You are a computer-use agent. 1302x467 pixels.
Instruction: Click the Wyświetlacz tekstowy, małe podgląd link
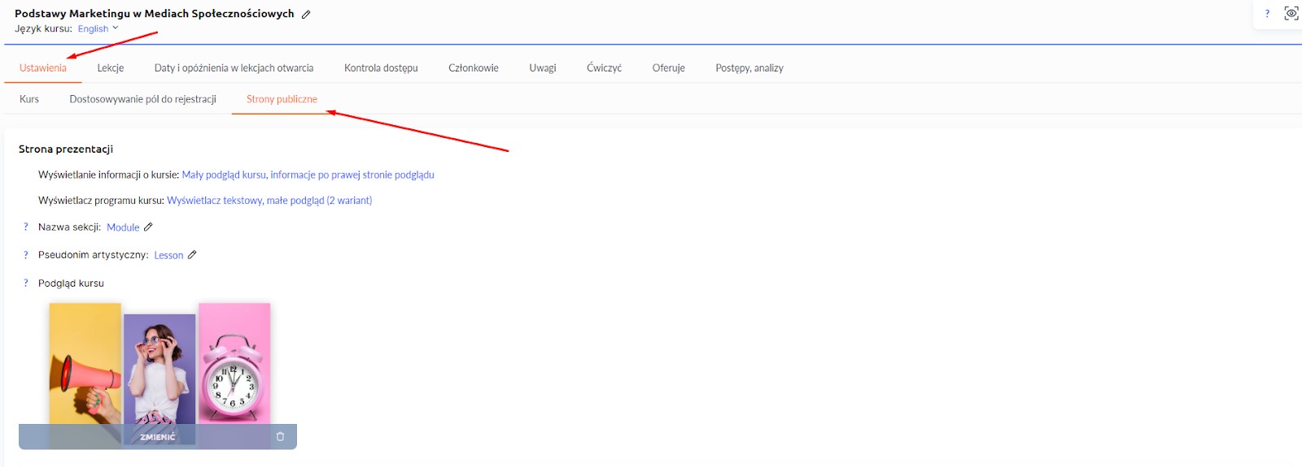tap(269, 201)
